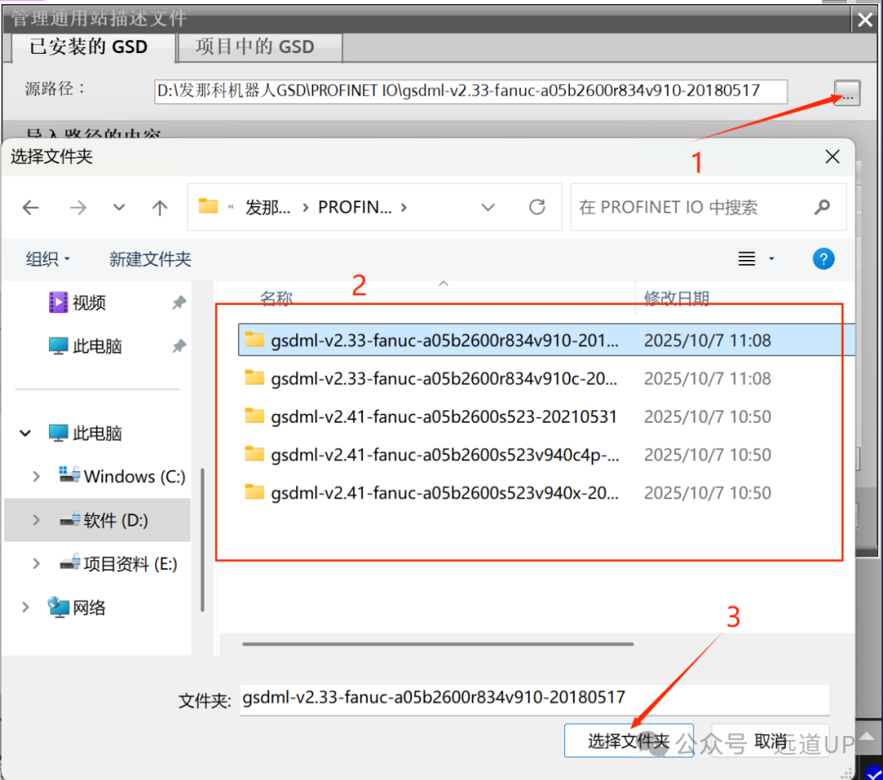This screenshot has width=883, height=780.
Task: Click the change-view layout icon
Action: tap(745, 258)
